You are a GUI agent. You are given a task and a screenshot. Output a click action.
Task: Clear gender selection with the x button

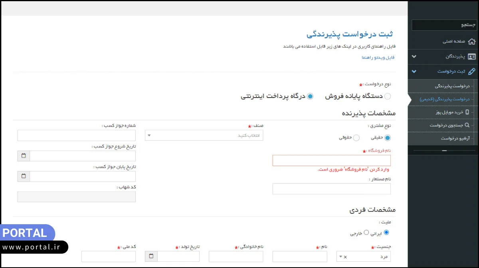point(345,256)
